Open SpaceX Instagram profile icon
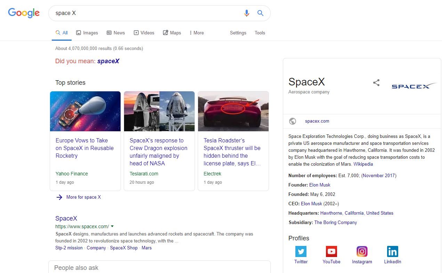Image resolution: width=442 pixels, height=273 pixels. point(362,251)
